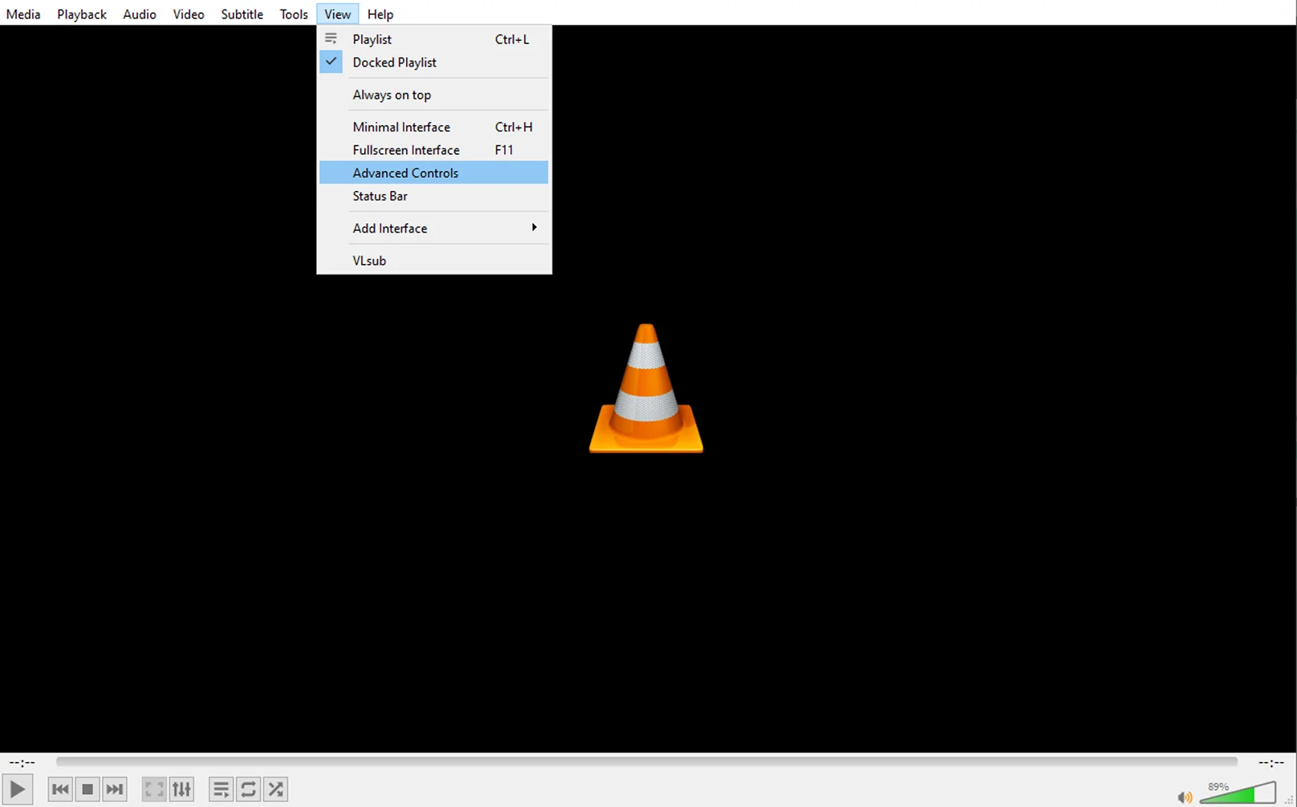Toggle loop mode icon
The image size is (1297, 807).
(249, 789)
